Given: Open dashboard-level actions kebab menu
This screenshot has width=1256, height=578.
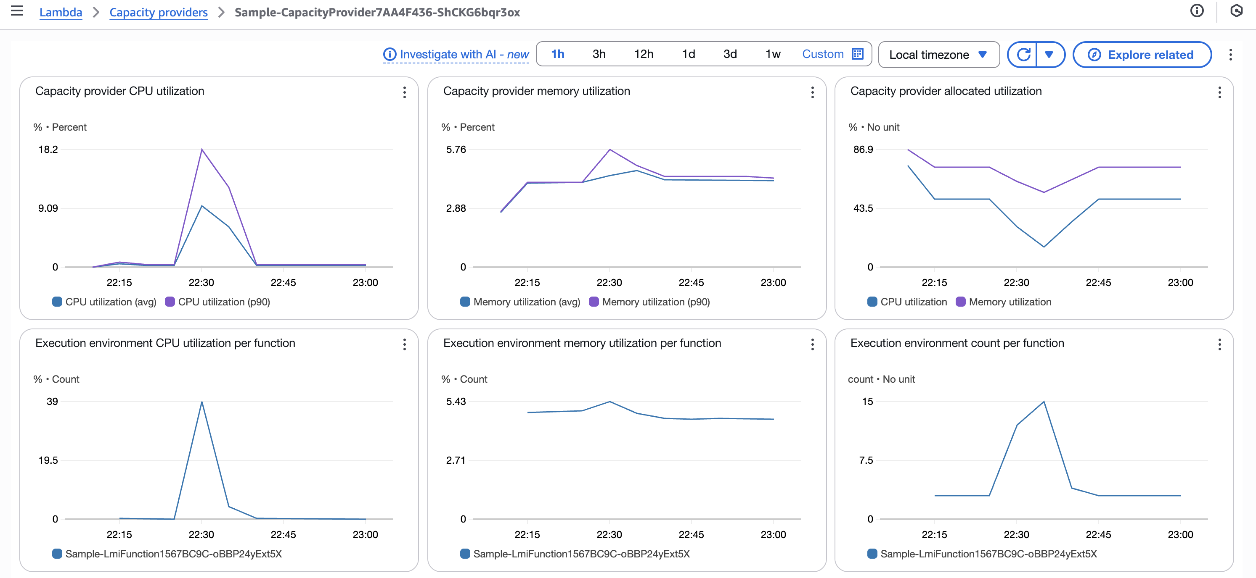Looking at the screenshot, I should click(1230, 55).
